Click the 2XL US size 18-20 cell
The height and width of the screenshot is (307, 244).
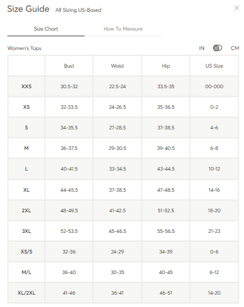click(x=214, y=211)
